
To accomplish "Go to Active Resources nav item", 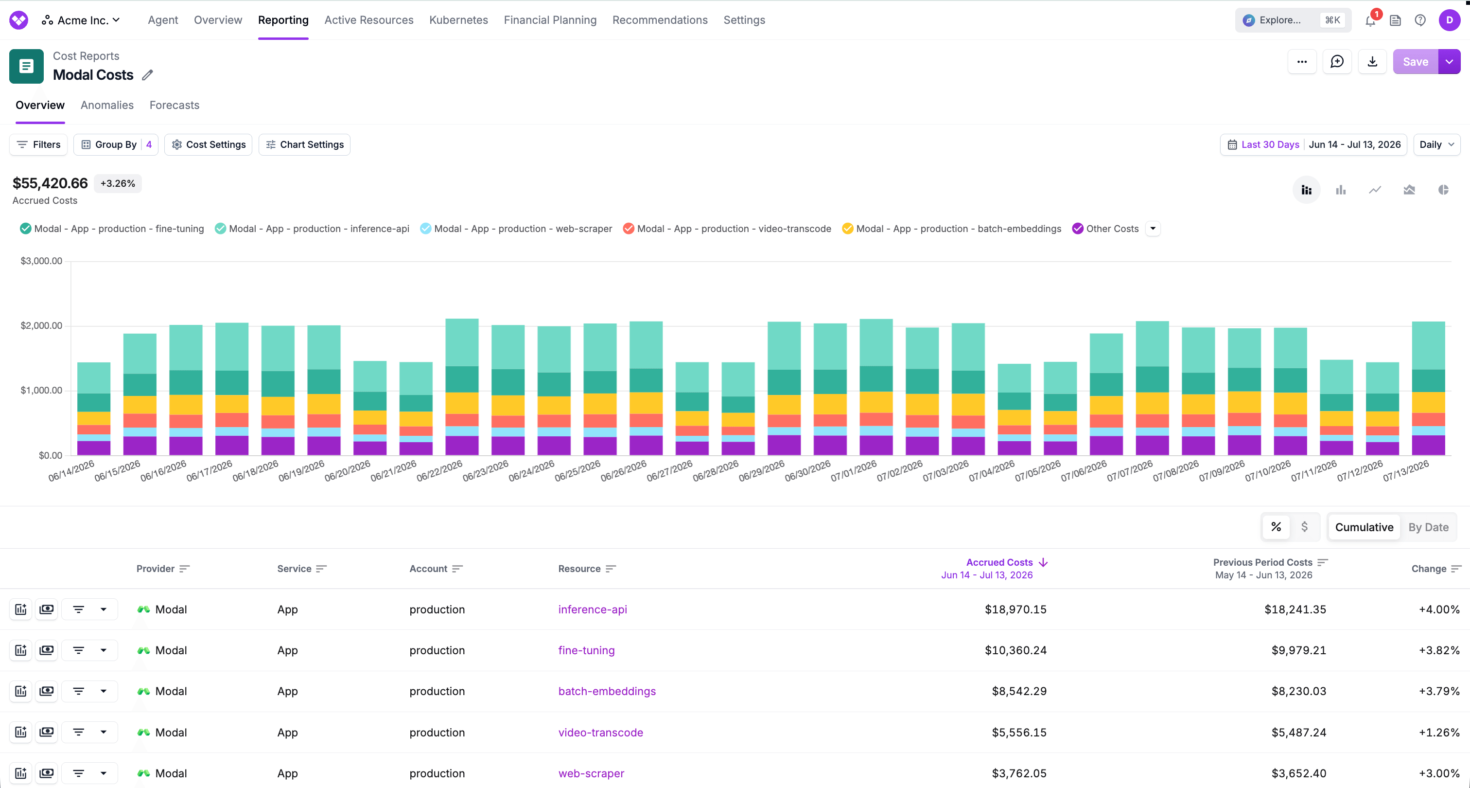I will click(368, 20).
